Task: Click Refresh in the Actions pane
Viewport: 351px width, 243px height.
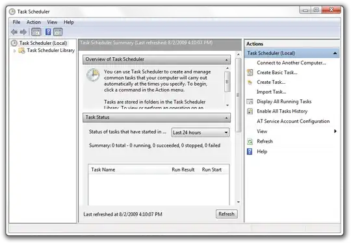Action: pos(265,142)
